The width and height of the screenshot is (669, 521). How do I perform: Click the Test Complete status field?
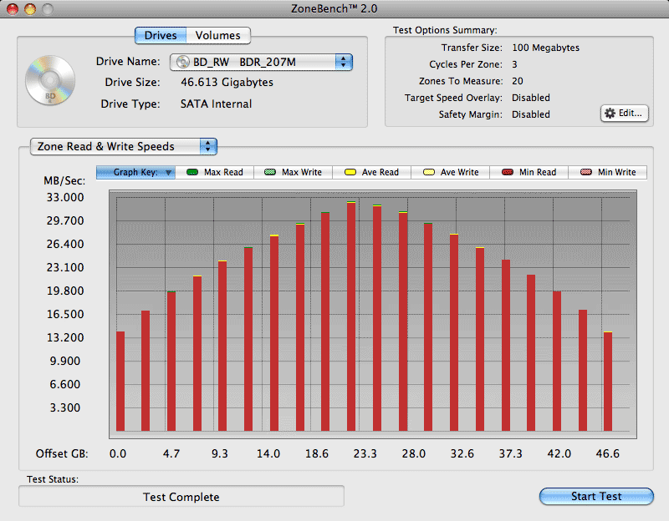point(181,497)
